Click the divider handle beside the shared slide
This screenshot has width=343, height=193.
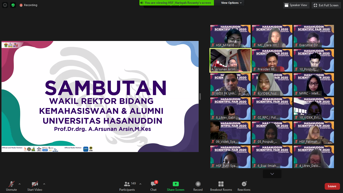pyautogui.click(x=200, y=96)
